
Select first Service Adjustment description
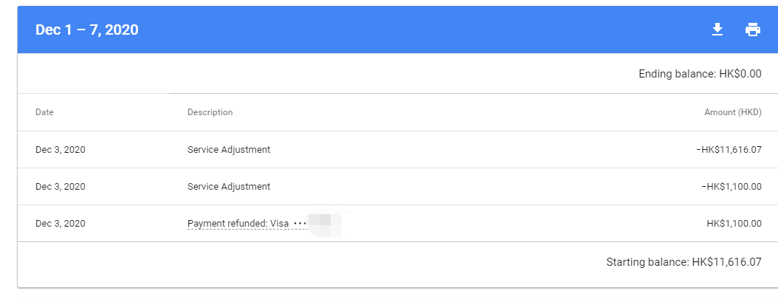coord(229,149)
